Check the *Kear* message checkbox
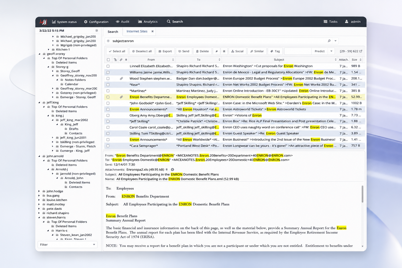This screenshot has height=268, width=402. (108, 85)
